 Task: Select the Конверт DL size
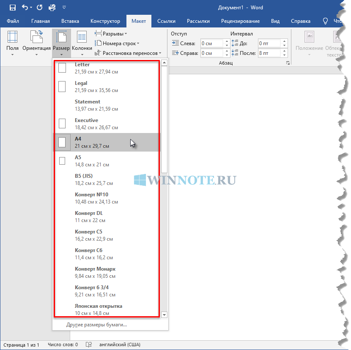pos(107,217)
